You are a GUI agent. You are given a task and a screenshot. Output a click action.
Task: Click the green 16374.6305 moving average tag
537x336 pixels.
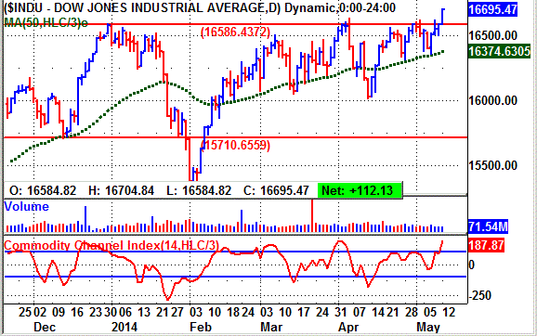(x=499, y=51)
